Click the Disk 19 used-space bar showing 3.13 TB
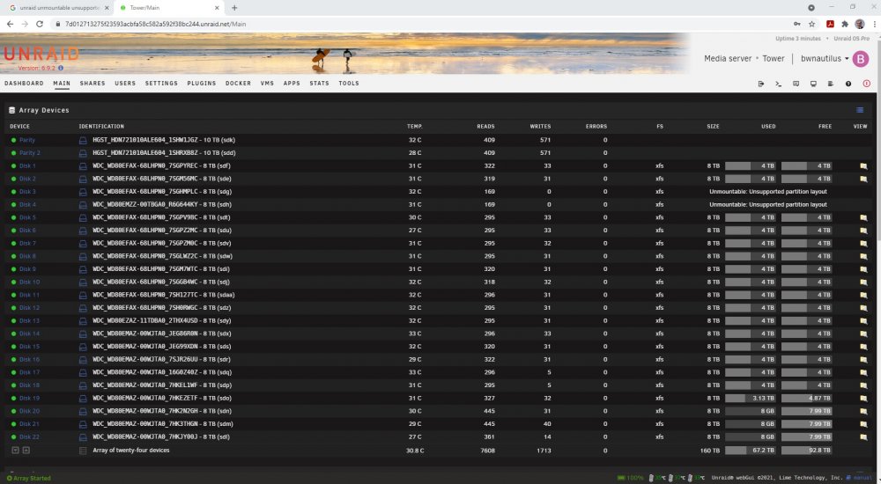 coord(750,399)
